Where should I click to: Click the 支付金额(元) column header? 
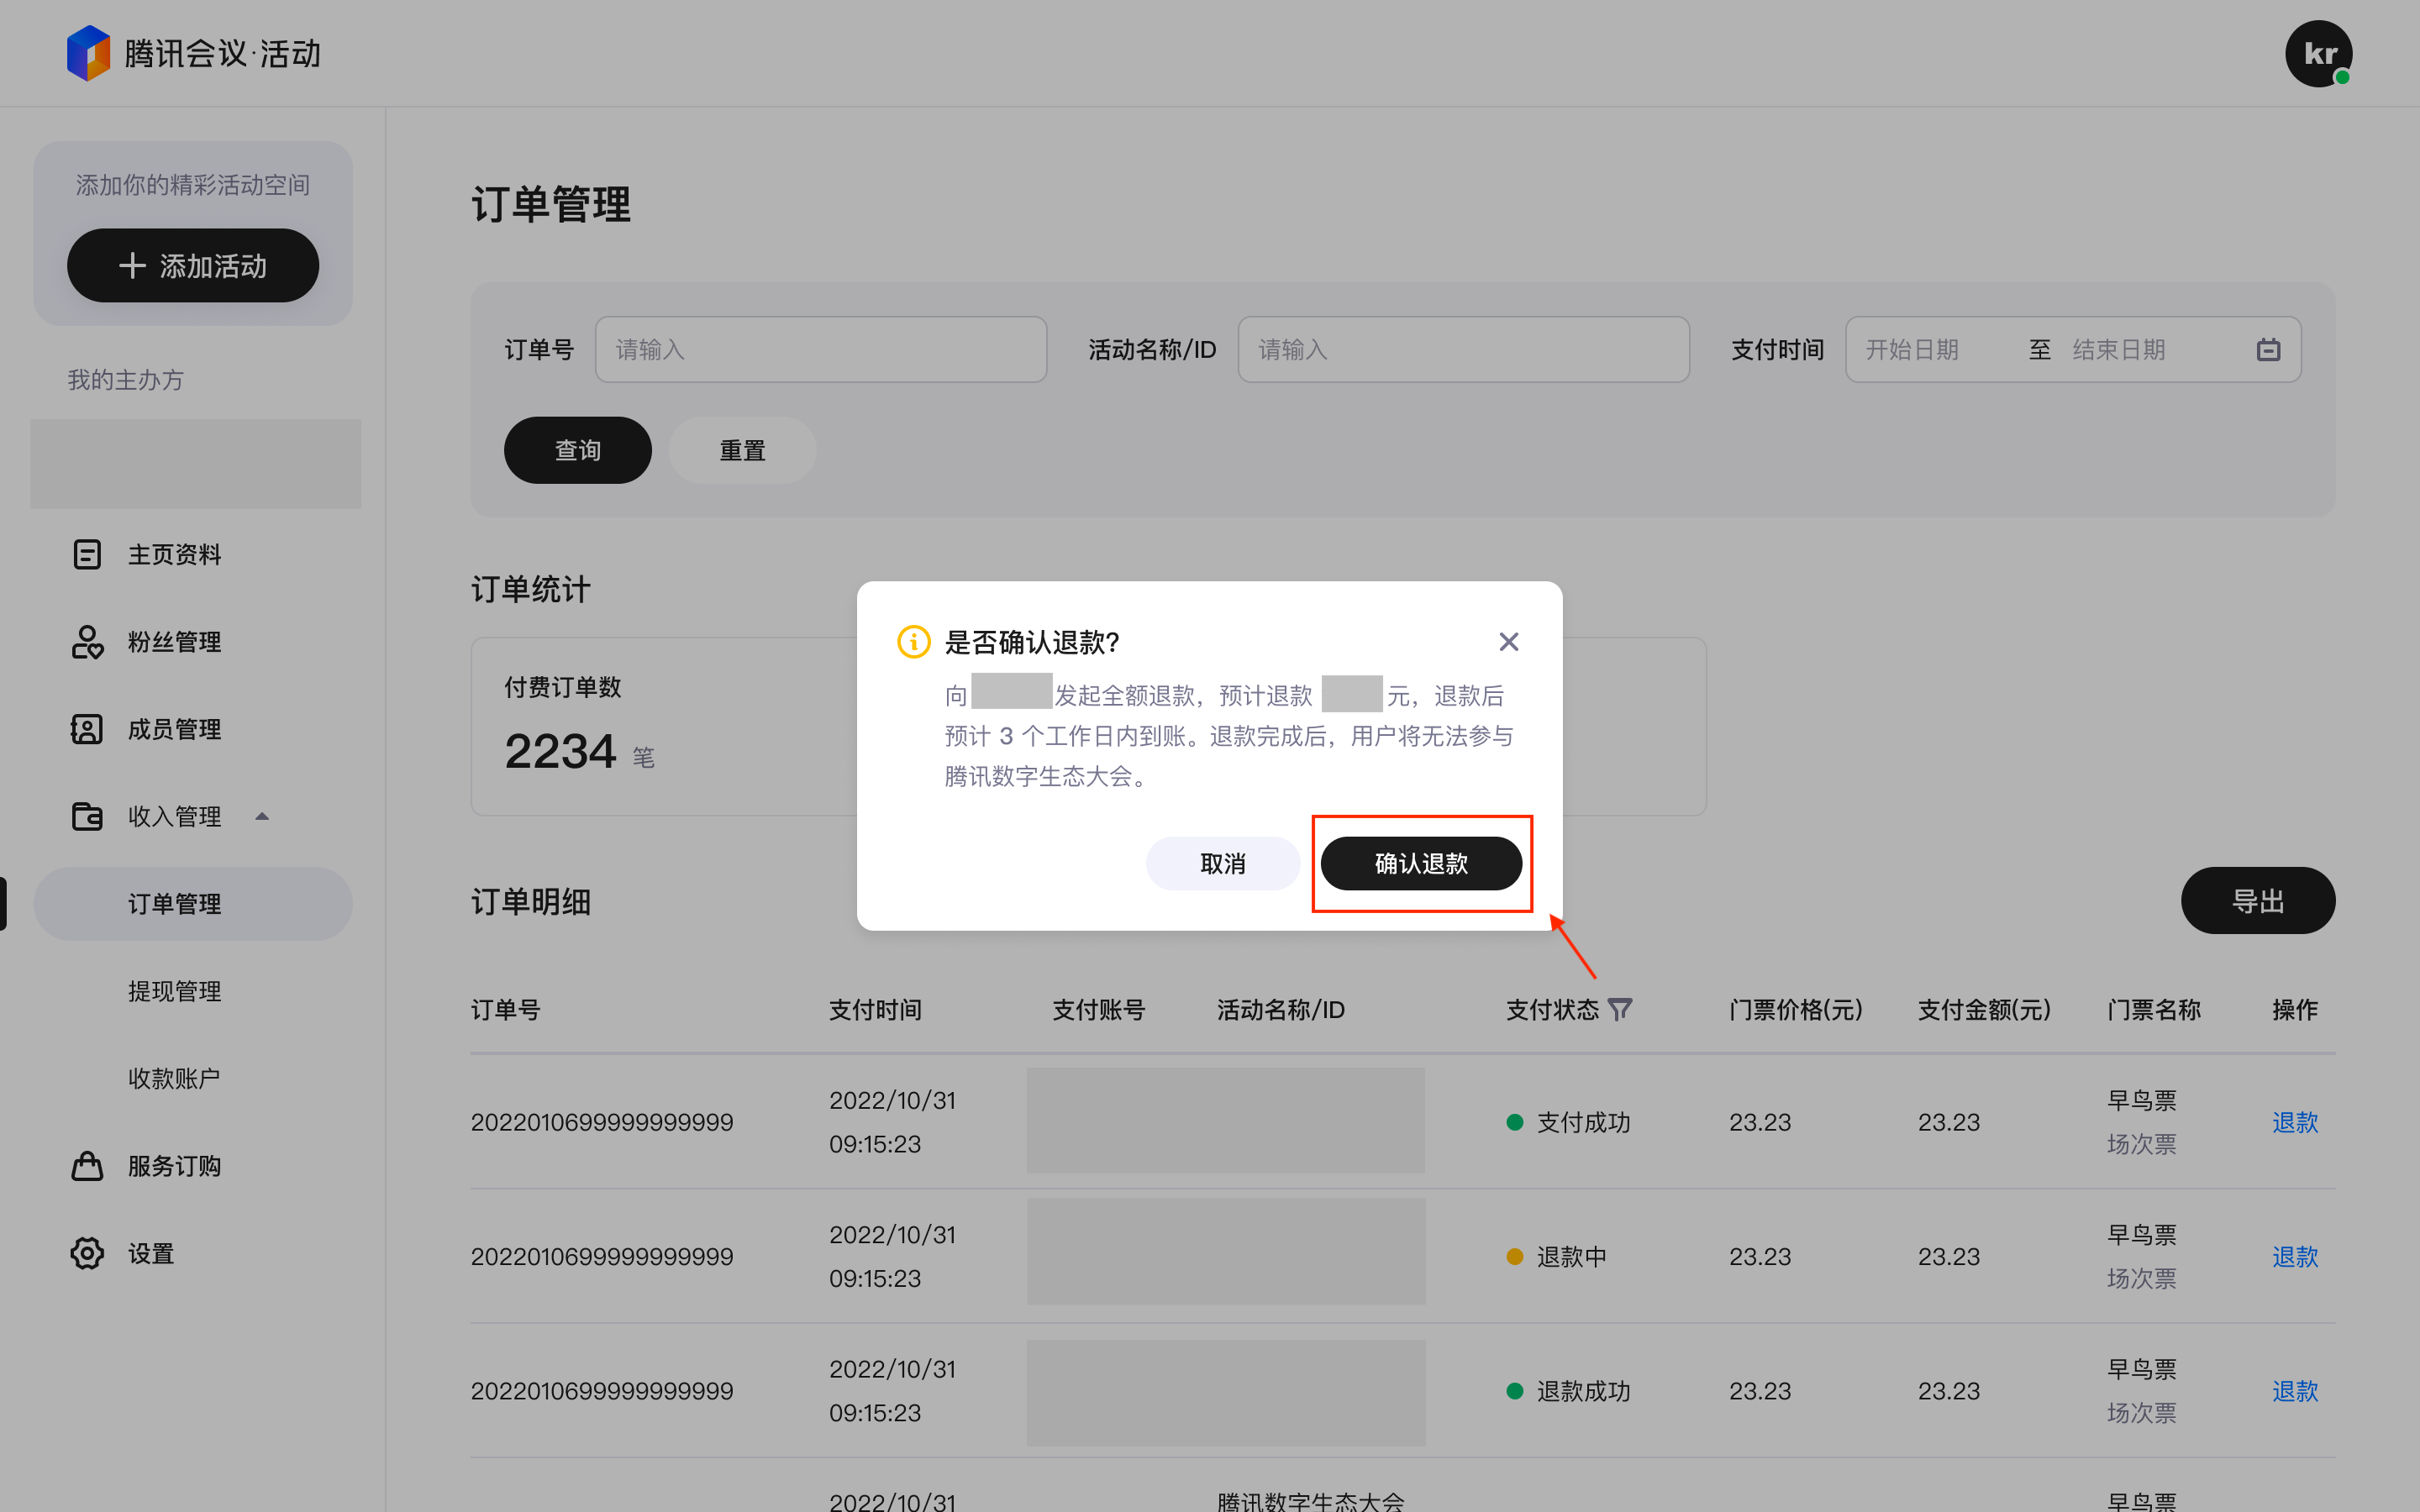click(x=1984, y=1009)
